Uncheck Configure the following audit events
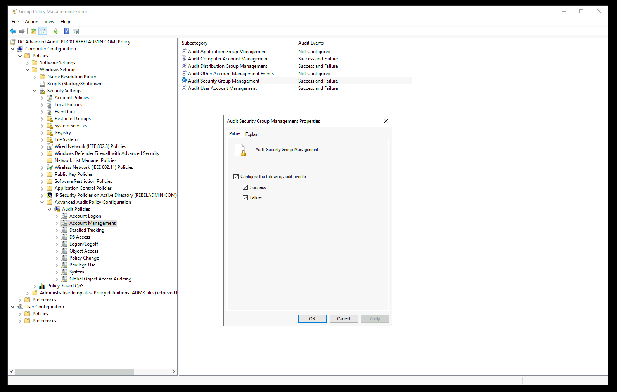The width and height of the screenshot is (617, 392). tap(236, 177)
